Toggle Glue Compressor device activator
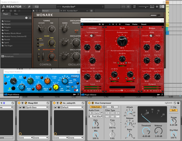Image resolution: width=182 pixels, height=141 pixels. pos(89,103)
